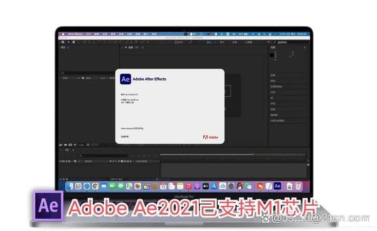
Task: Open the 合成 menu in menu bar
Action: coord(105,34)
